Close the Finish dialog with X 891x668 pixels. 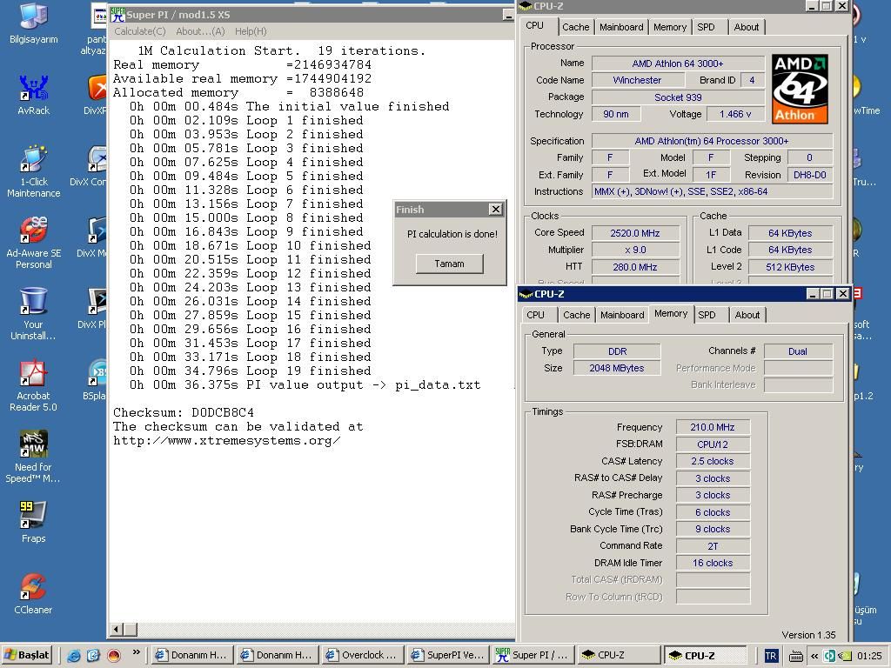pos(495,209)
